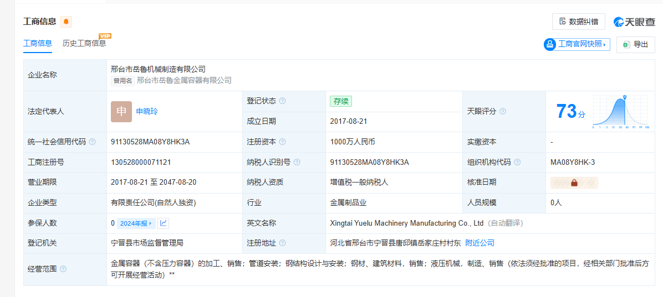
Task: Click the trend chart icon beside 2024年报
Action: tap(163, 223)
